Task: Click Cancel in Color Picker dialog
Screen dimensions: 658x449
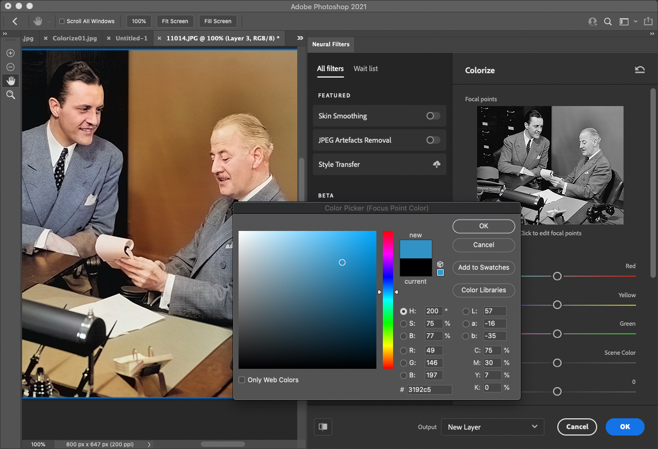Action: [484, 245]
